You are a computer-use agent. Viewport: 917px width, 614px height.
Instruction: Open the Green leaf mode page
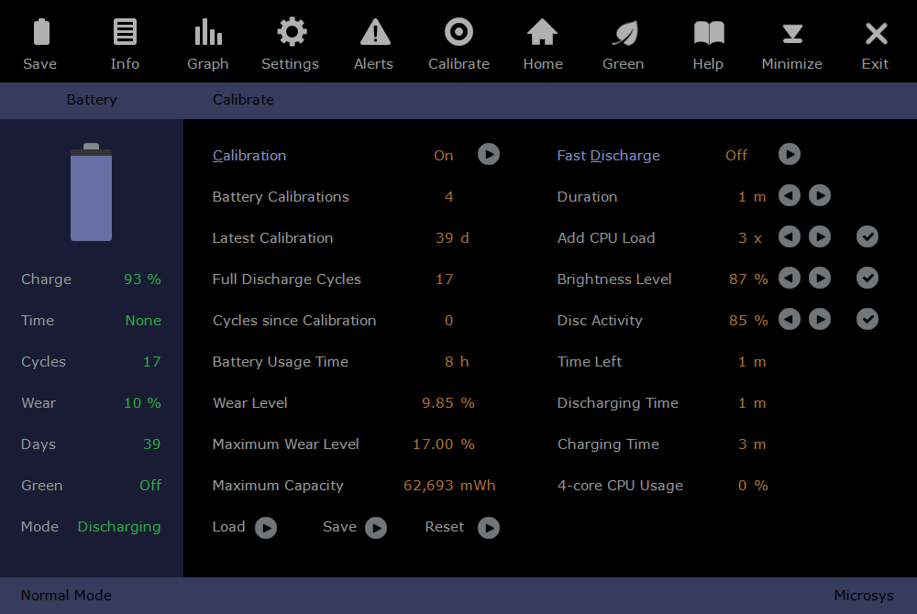624,33
